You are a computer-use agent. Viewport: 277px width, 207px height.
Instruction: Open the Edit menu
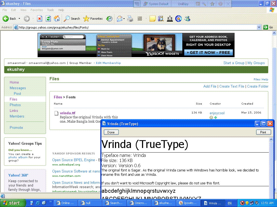coord(14,10)
